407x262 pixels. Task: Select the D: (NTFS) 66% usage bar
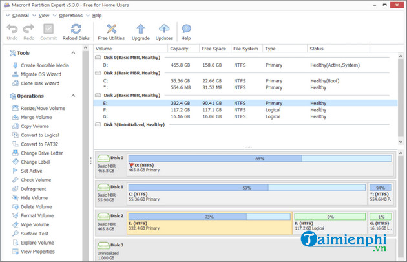click(260, 158)
